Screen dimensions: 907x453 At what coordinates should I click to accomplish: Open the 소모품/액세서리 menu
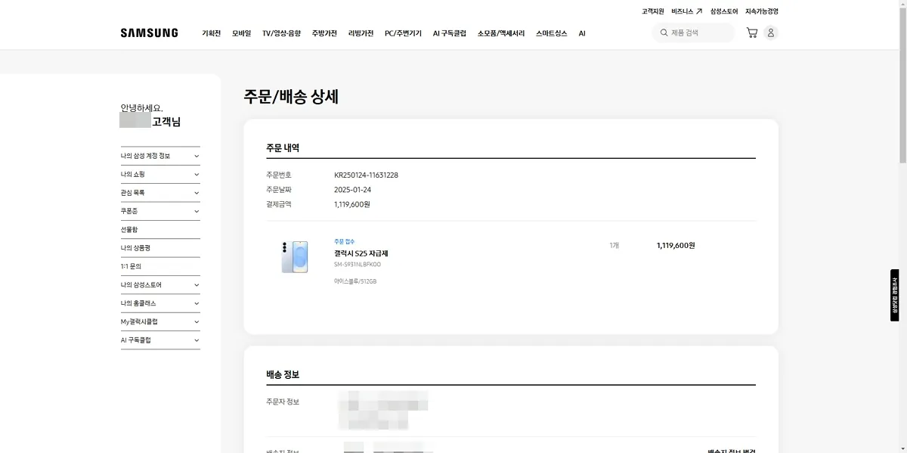click(x=500, y=33)
